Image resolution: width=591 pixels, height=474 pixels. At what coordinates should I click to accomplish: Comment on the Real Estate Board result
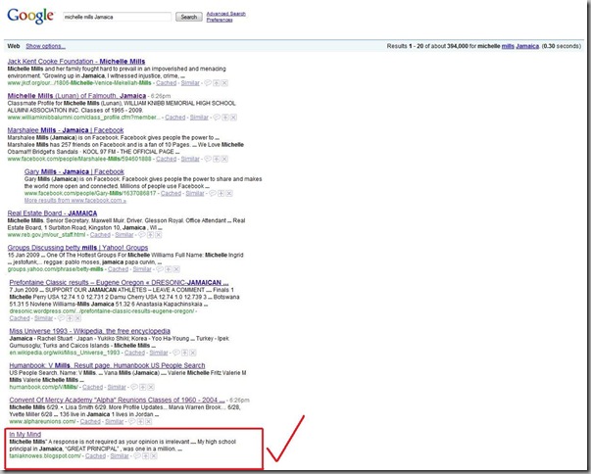click(x=142, y=235)
